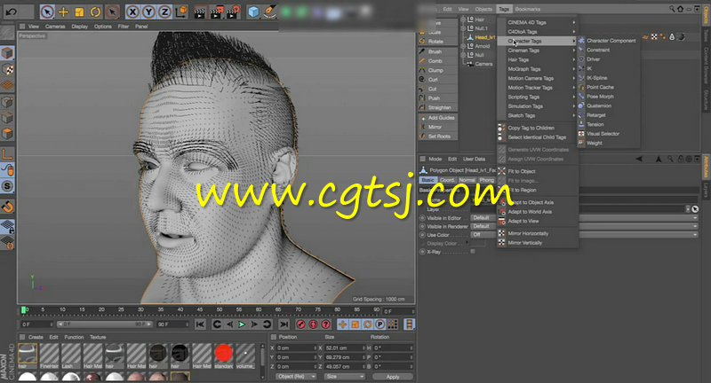Open viewport Filter menu

click(124, 27)
